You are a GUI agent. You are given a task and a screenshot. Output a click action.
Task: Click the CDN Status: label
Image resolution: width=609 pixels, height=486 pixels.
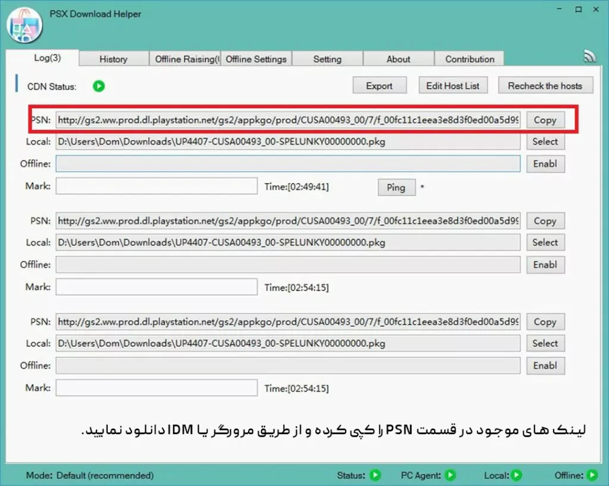[x=52, y=87]
